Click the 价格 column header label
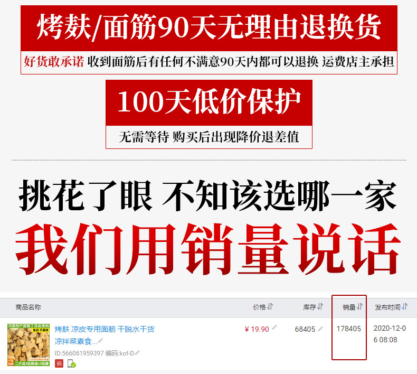This screenshot has width=417, height=374. (260, 307)
